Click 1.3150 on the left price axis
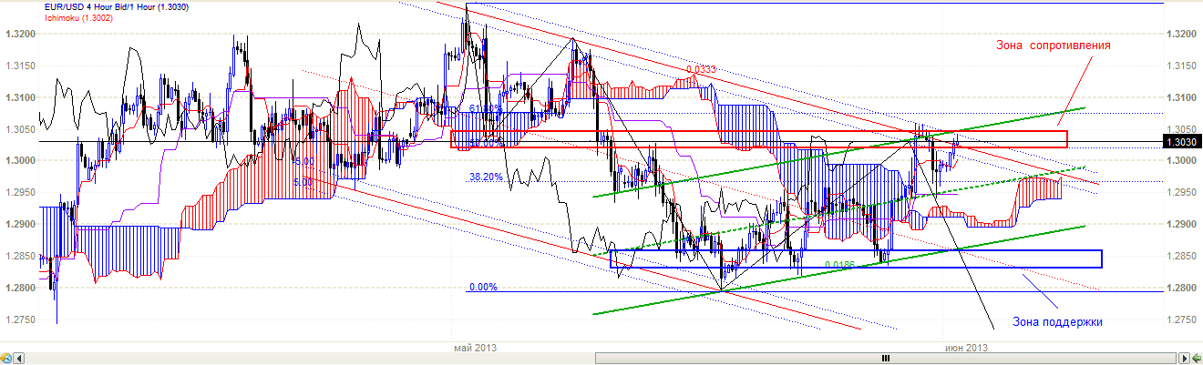Image resolution: width=1203 pixels, height=365 pixels. tap(20, 66)
